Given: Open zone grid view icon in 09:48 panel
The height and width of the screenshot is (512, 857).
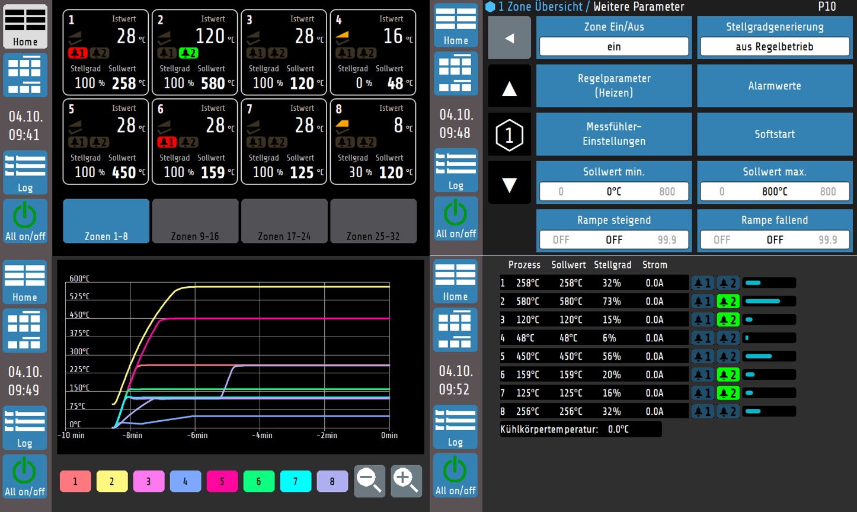Looking at the screenshot, I should coord(456,73).
